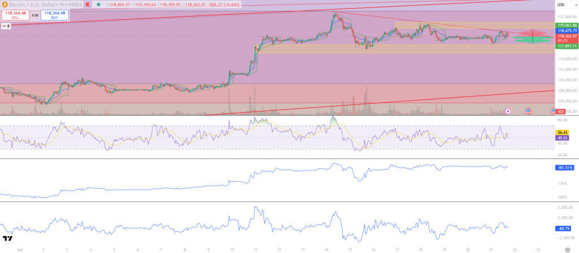The width and height of the screenshot is (579, 253).
Task: Click the blue 118,479.79 price label
Action: click(565, 31)
